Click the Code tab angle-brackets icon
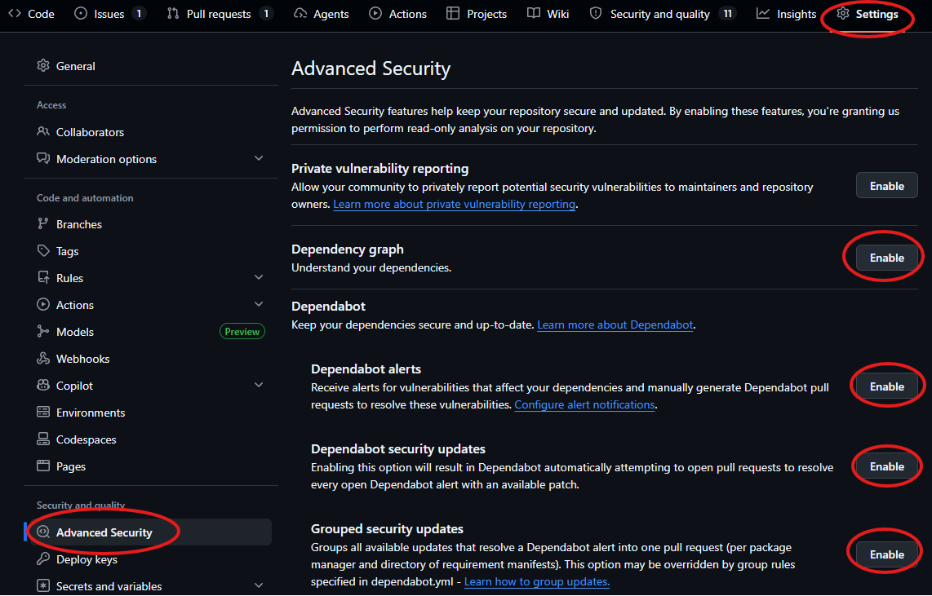932x596 pixels. (x=15, y=13)
